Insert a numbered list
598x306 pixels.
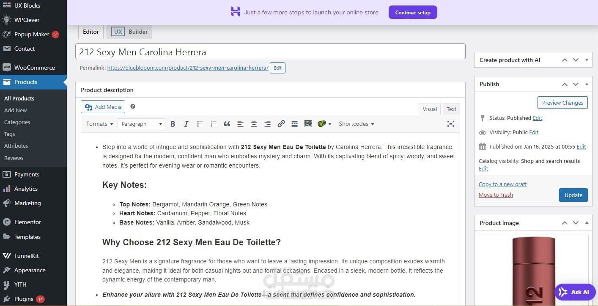coord(213,124)
